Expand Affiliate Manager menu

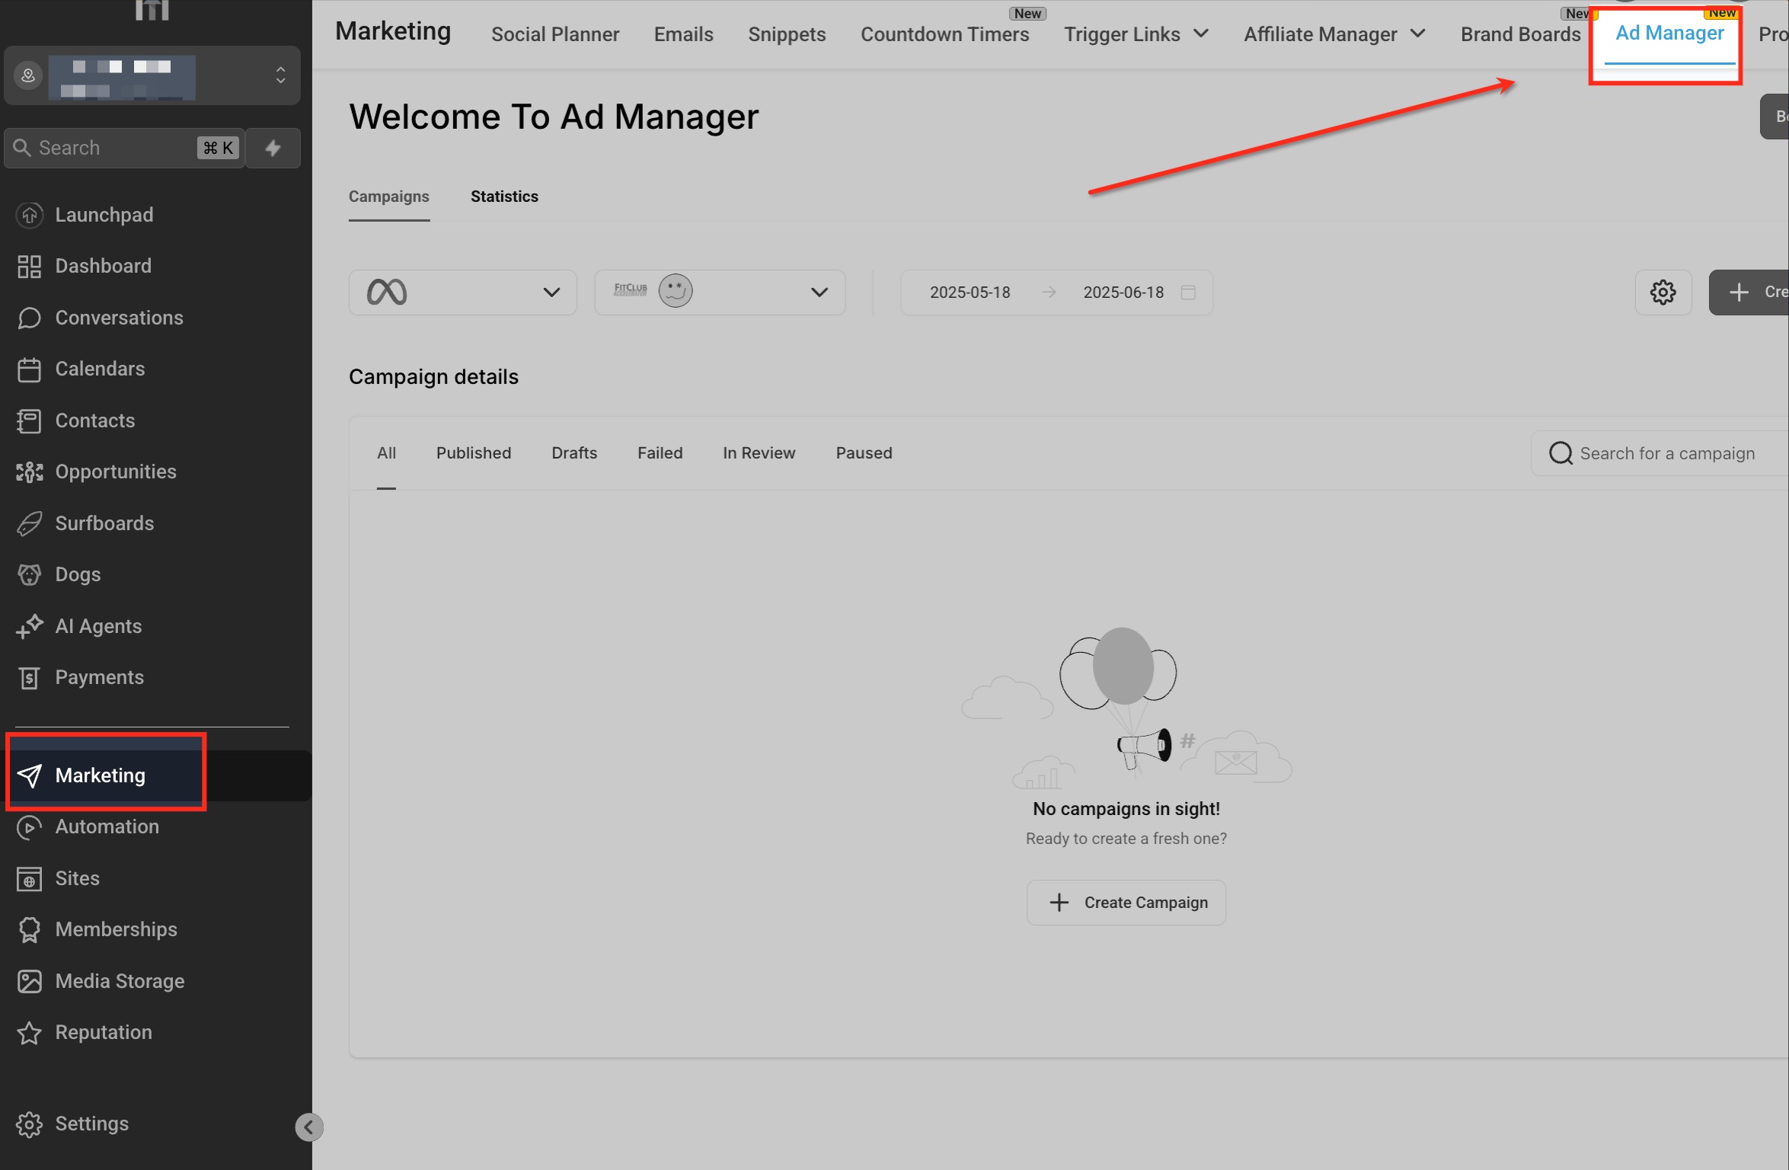coord(1334,34)
